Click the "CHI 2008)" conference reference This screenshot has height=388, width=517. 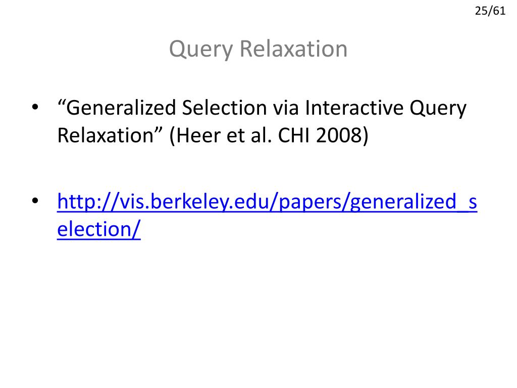pyautogui.click(x=323, y=135)
